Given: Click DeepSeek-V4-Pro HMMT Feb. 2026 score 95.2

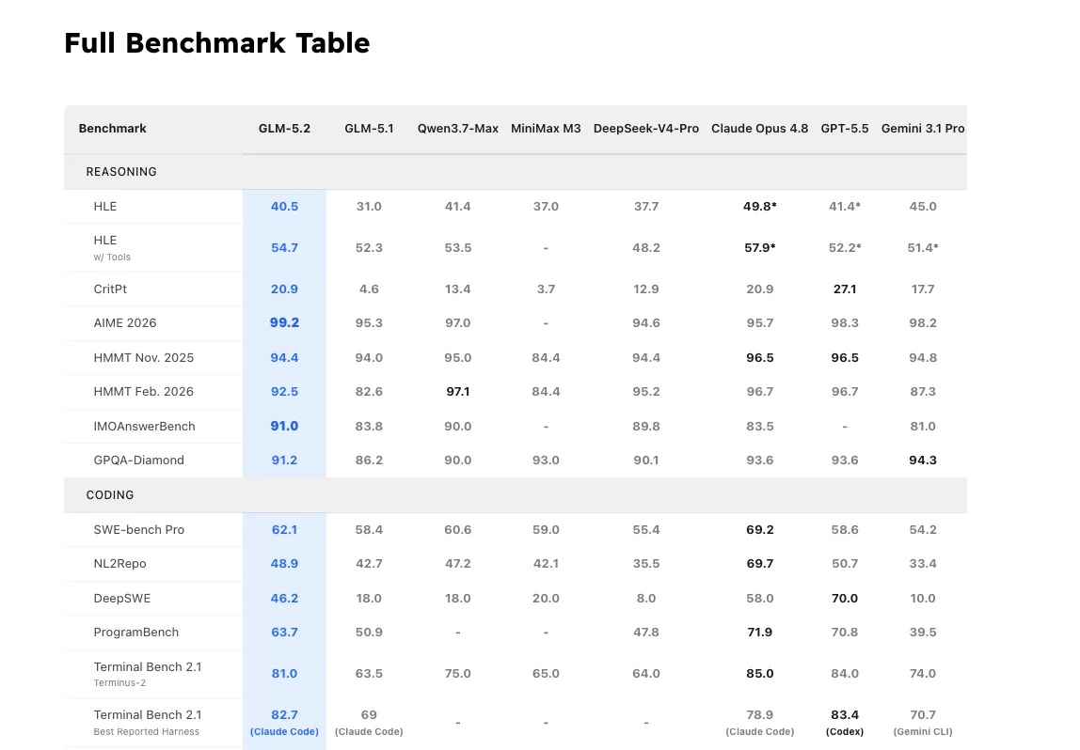Looking at the screenshot, I should tap(646, 392).
